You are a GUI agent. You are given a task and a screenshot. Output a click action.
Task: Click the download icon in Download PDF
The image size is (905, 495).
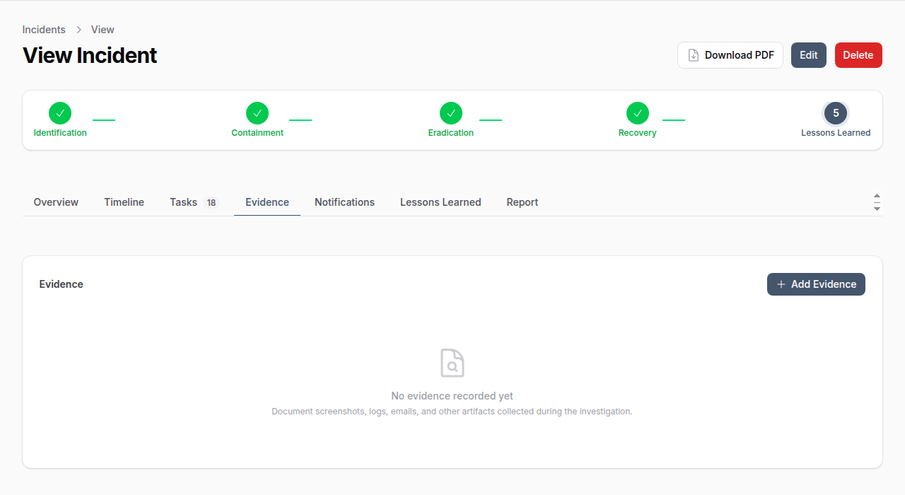click(694, 55)
